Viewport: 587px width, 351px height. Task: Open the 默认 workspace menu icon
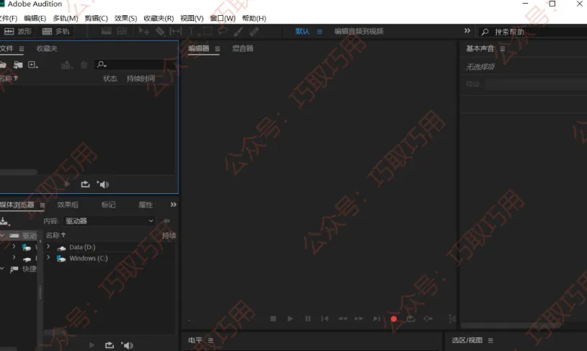point(319,32)
